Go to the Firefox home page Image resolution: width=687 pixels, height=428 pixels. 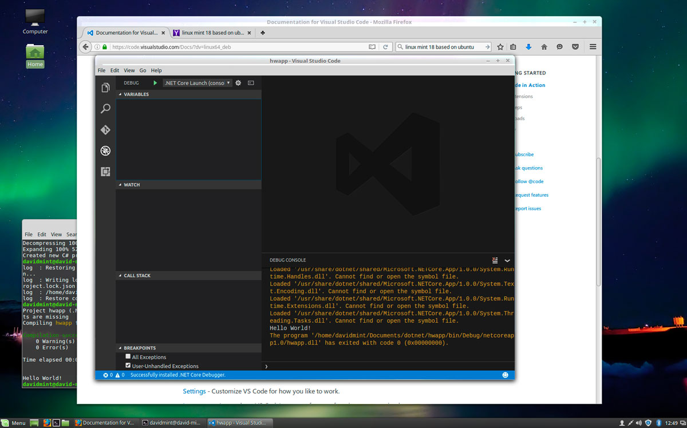[x=544, y=47]
